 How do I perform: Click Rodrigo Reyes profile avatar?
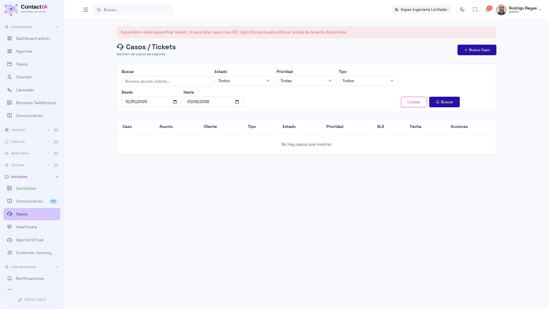[x=501, y=10]
